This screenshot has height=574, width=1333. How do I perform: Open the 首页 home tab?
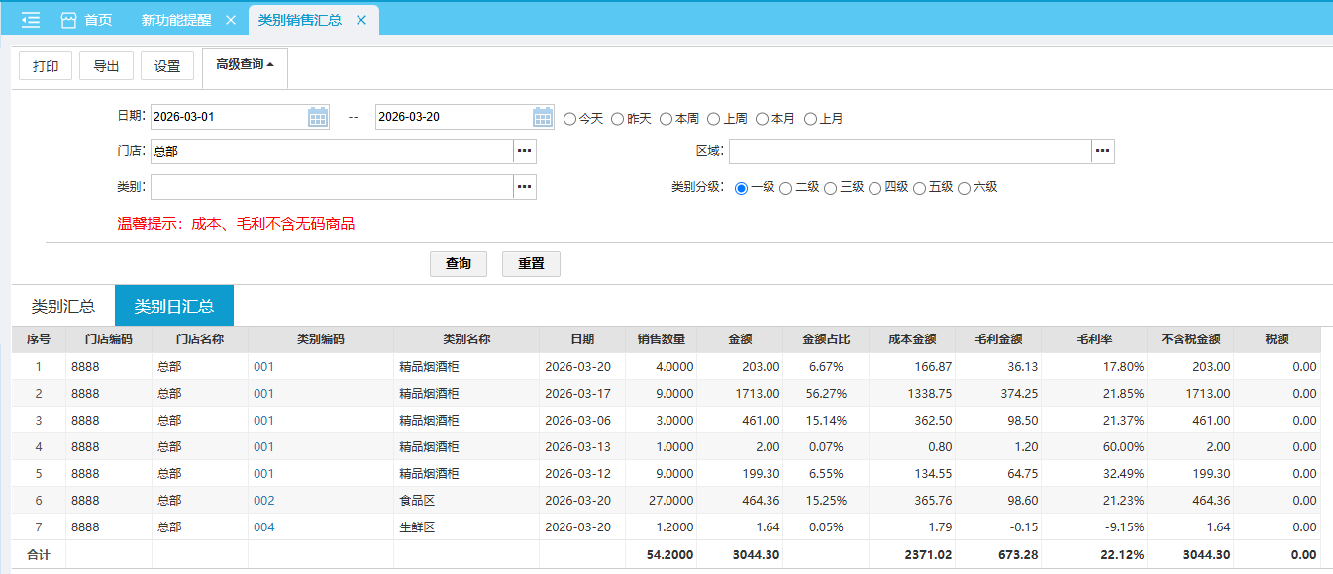pos(86,20)
